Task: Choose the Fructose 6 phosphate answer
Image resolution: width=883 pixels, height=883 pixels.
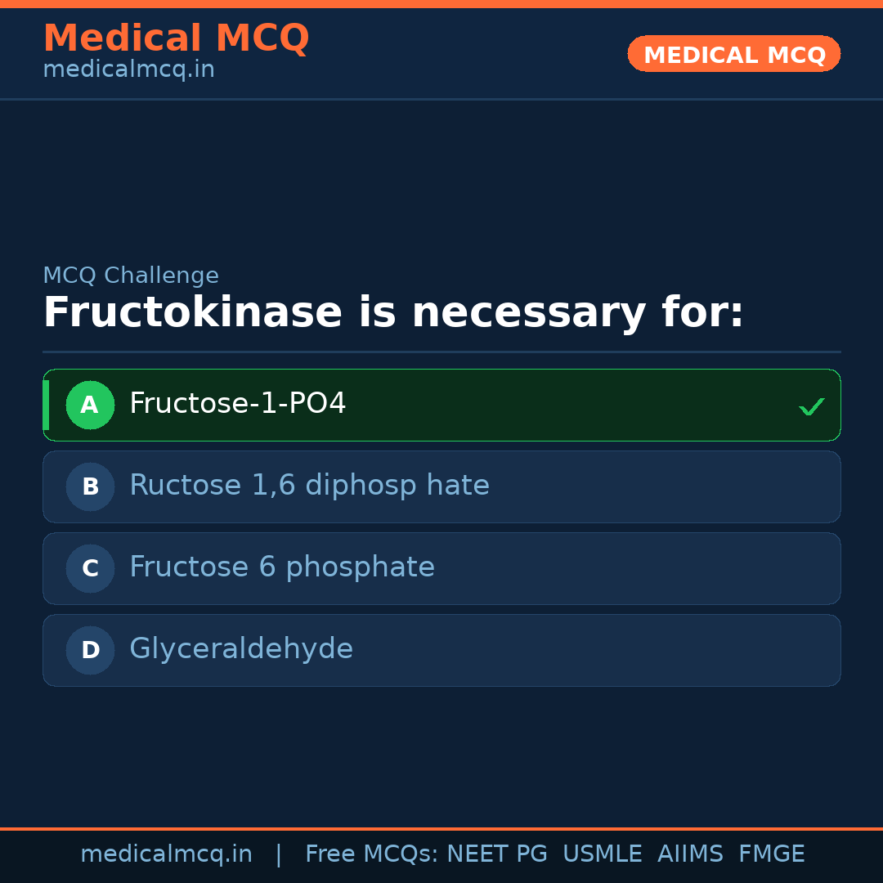Action: 281,567
